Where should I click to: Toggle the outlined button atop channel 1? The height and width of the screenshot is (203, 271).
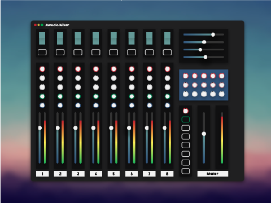(x=42, y=52)
